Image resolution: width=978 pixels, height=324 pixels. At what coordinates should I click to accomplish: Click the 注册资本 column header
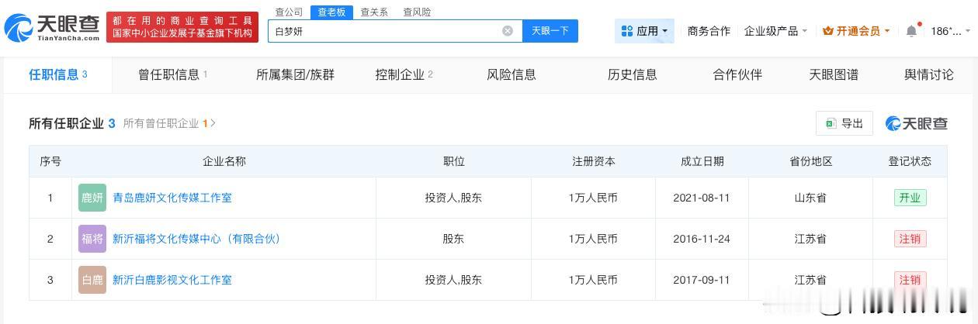(x=594, y=161)
